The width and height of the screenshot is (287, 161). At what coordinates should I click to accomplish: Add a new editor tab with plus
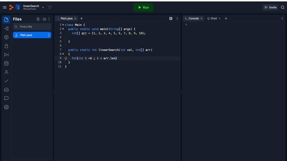pos(82,18)
